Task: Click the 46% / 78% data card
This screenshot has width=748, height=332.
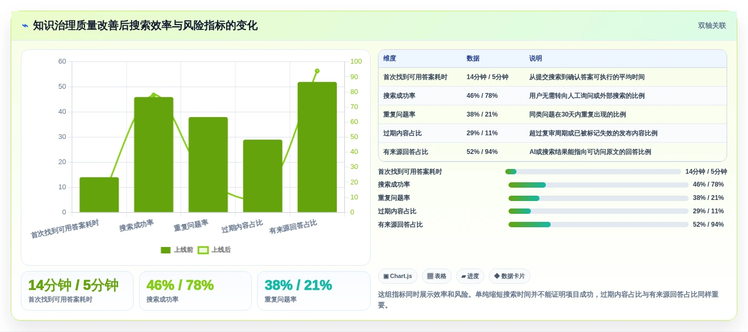Action: [x=195, y=291]
